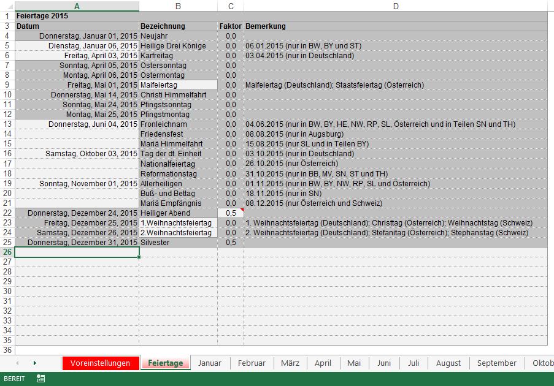554x386 pixels.
Task: Switch to the Januar sheet tab
Action: point(210,363)
